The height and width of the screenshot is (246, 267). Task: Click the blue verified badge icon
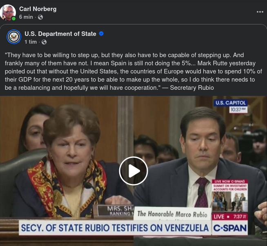point(101,34)
